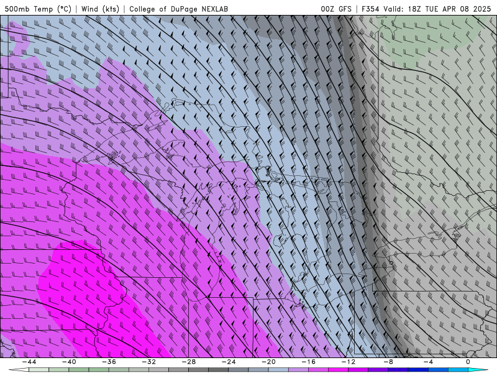This screenshot has width=497, height=373.
Task: Click the -24 color scale label
Action: tap(229, 362)
